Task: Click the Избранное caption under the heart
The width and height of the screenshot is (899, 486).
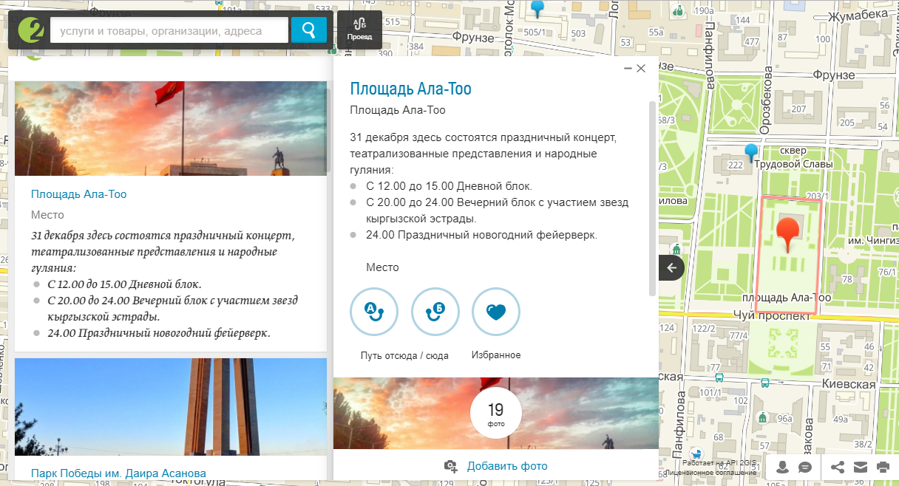Action: 496,355
